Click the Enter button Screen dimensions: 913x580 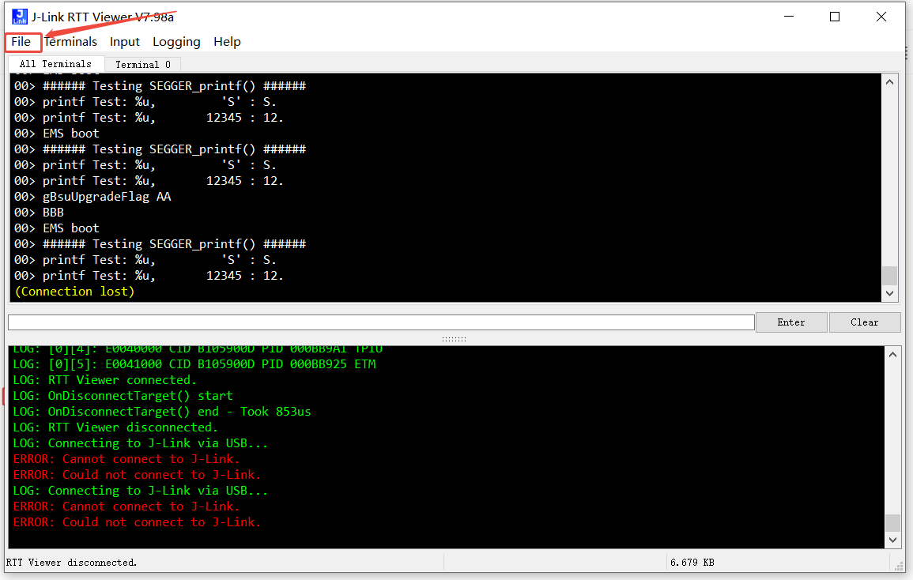click(x=791, y=322)
